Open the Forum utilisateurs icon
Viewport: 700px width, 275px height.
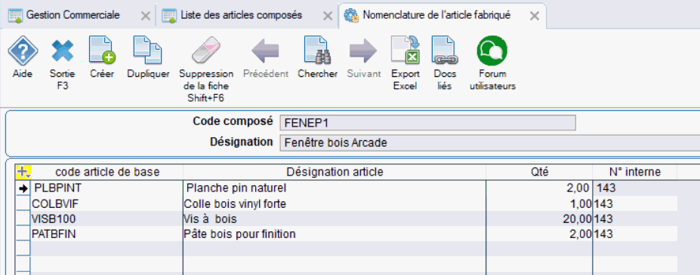pos(492,50)
